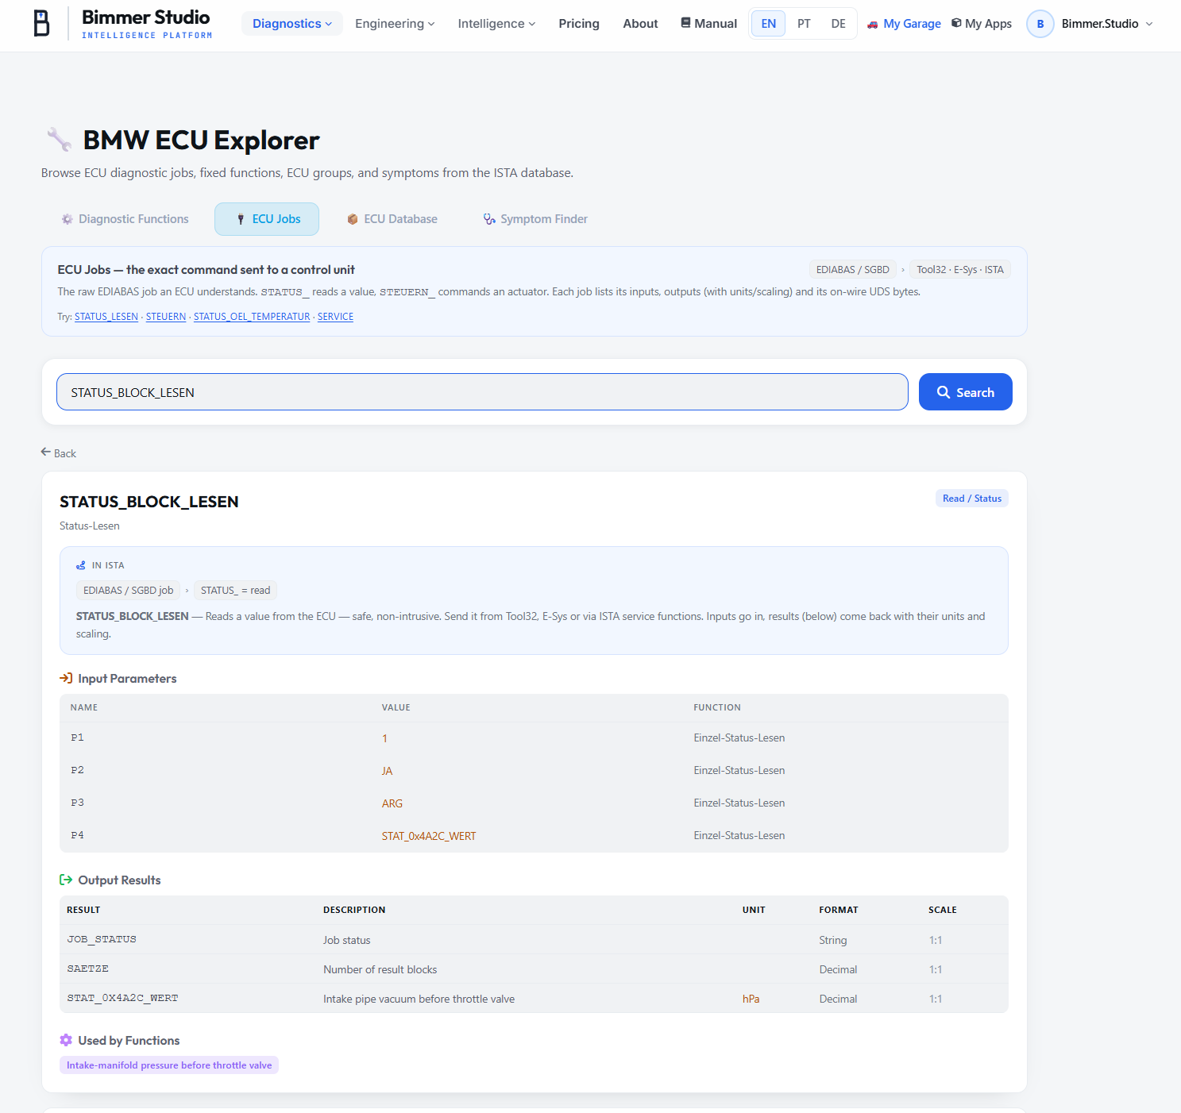Focus the job search input field

pos(482,392)
